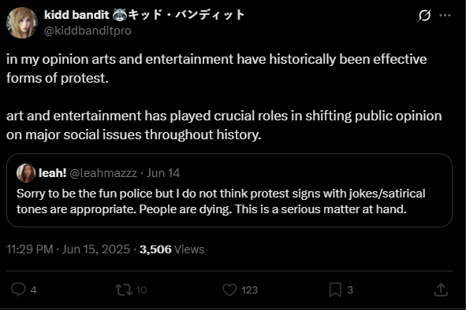Open leah's small avatar in the quoted tweet
Viewport: 466px width, 310px height.
pos(26,173)
